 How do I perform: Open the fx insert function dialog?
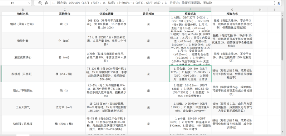pos(46,3)
